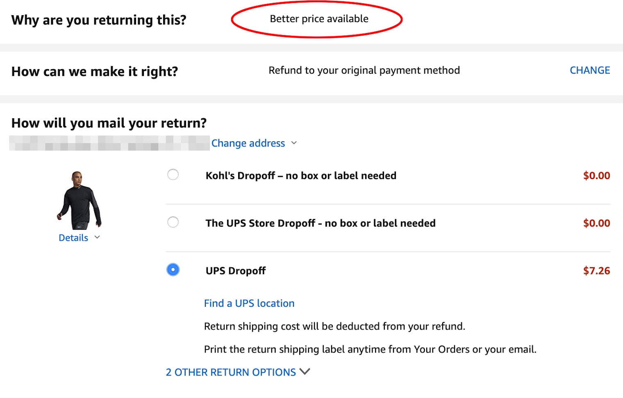The image size is (623, 398).
Task: Select Refund to your original payment method text
Action: click(364, 70)
